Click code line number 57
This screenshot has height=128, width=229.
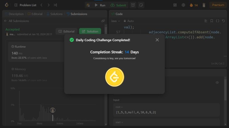coord(118,32)
